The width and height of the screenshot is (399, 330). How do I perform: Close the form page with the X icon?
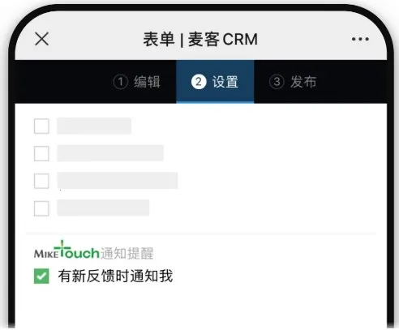coord(42,39)
